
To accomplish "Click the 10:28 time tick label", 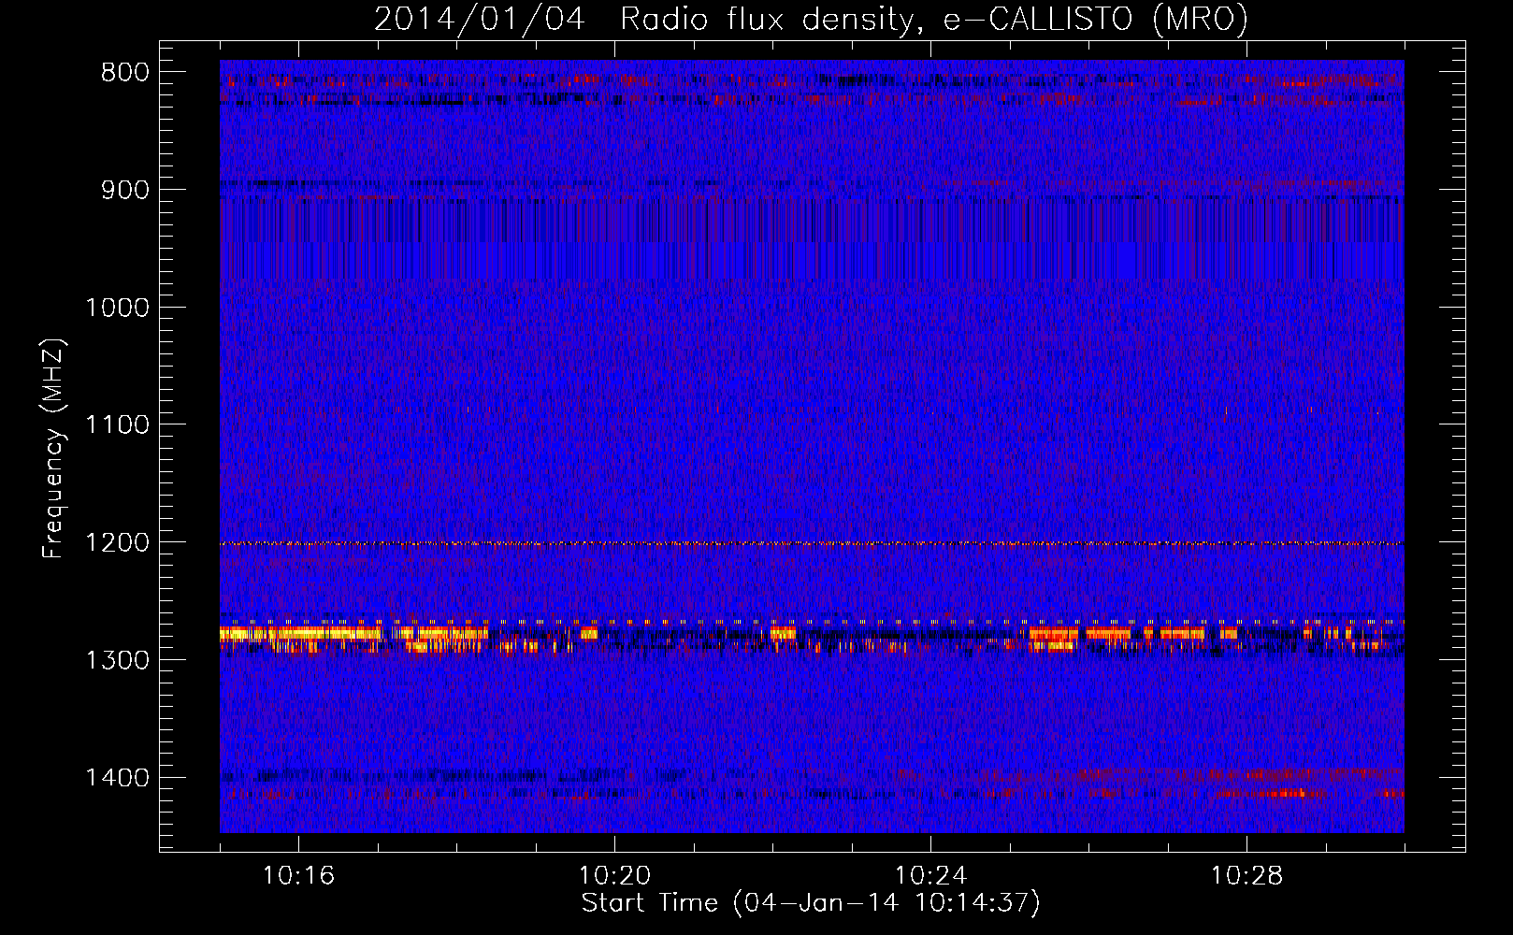I will tap(1246, 876).
